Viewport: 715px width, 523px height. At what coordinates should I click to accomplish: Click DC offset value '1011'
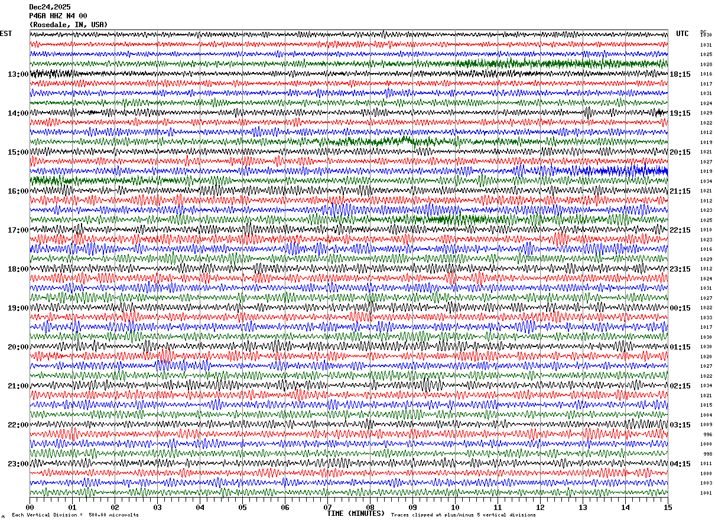(x=706, y=464)
